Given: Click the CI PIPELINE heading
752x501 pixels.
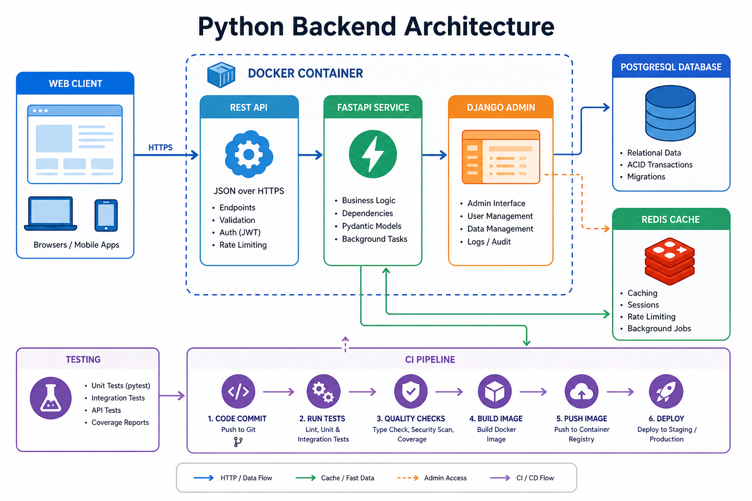Looking at the screenshot, I should 430,360.
